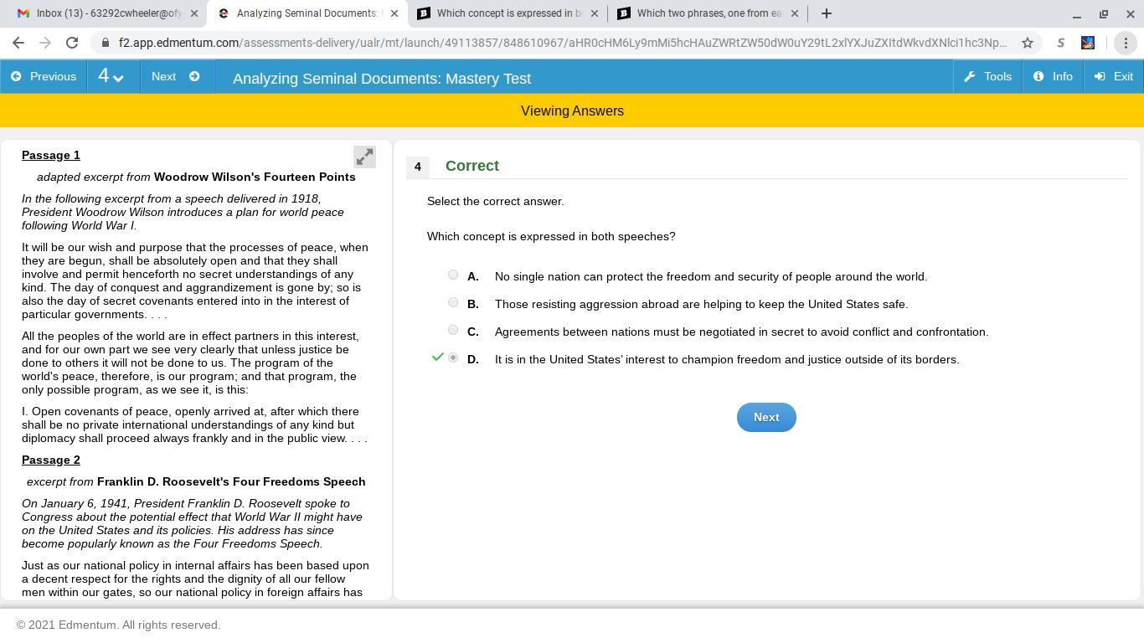Open the Info panel
This screenshot has width=1144, height=643.
(1053, 76)
